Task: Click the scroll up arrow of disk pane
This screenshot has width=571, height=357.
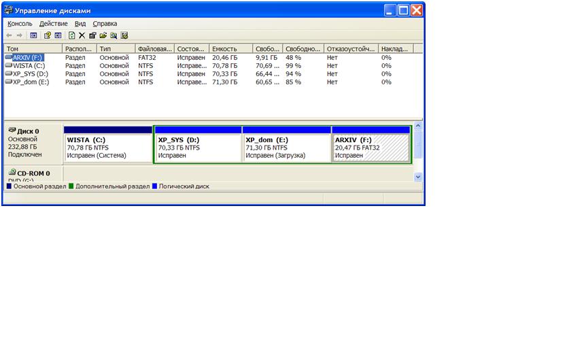Action: point(418,126)
